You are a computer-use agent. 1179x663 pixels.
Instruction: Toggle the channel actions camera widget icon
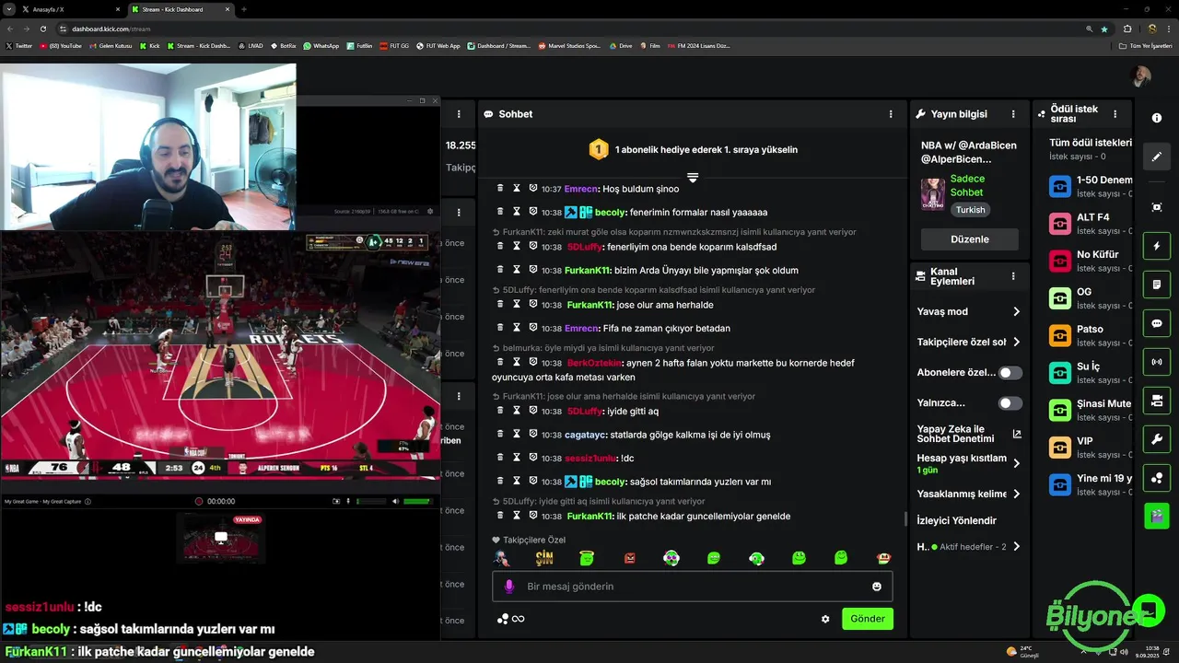click(x=1157, y=401)
